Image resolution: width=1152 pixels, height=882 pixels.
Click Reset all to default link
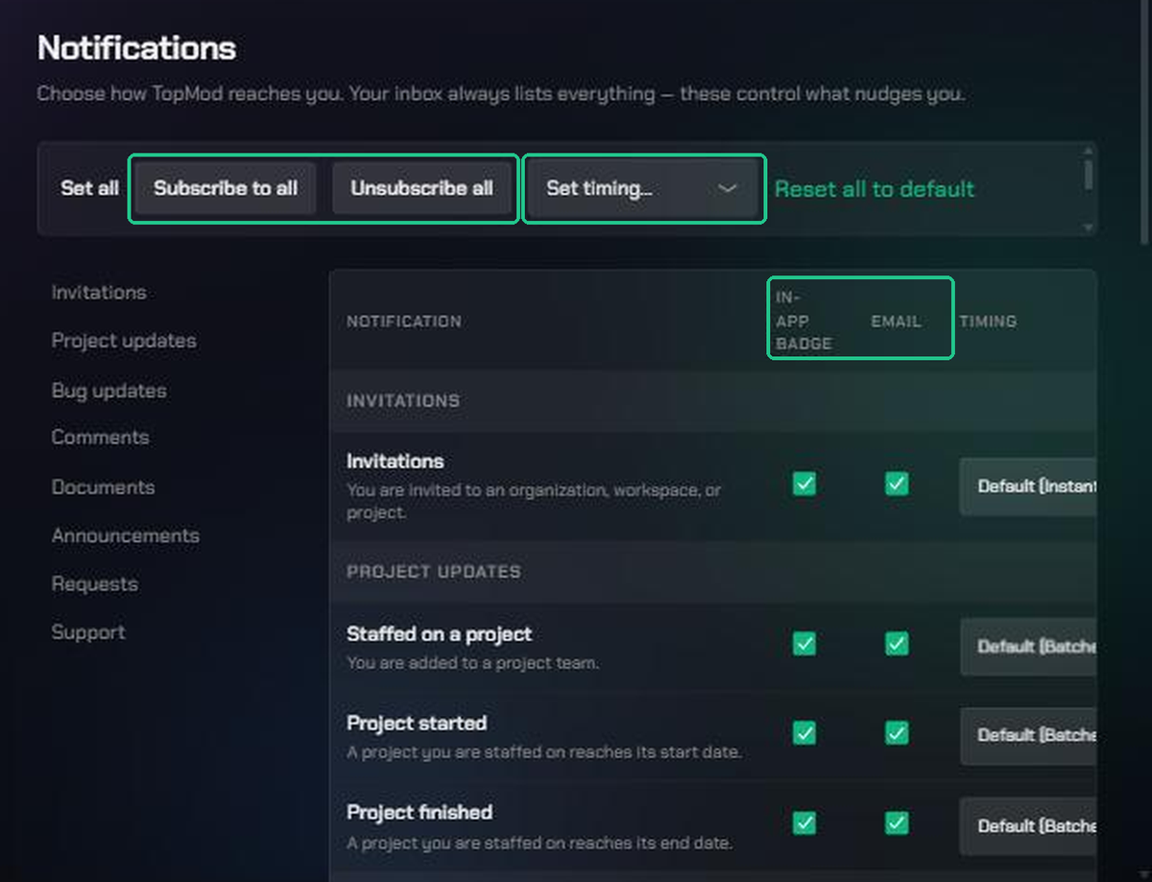pyautogui.click(x=875, y=189)
